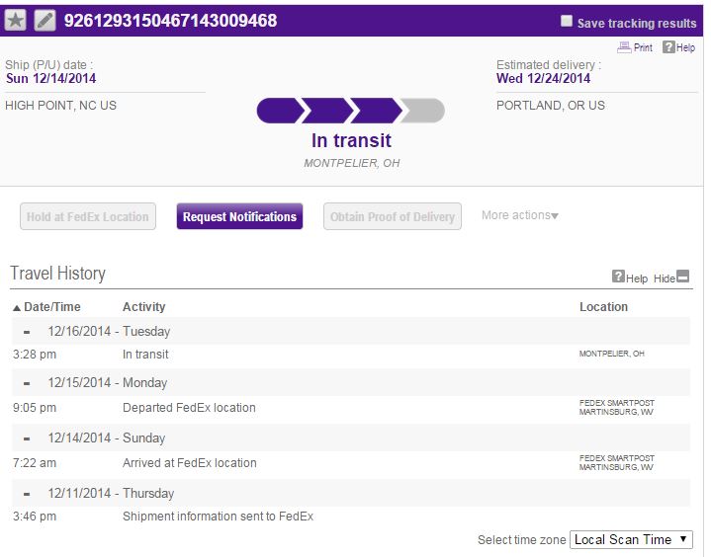Click the top Help question mark icon
Screen dimensions: 711x557
click(667, 47)
